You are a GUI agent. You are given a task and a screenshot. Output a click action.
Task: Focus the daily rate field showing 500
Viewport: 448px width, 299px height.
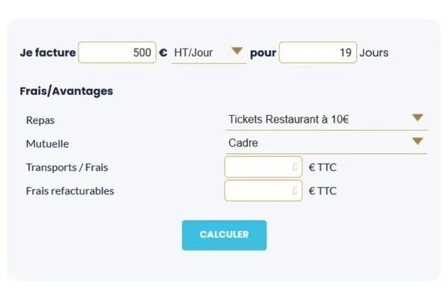(117, 53)
